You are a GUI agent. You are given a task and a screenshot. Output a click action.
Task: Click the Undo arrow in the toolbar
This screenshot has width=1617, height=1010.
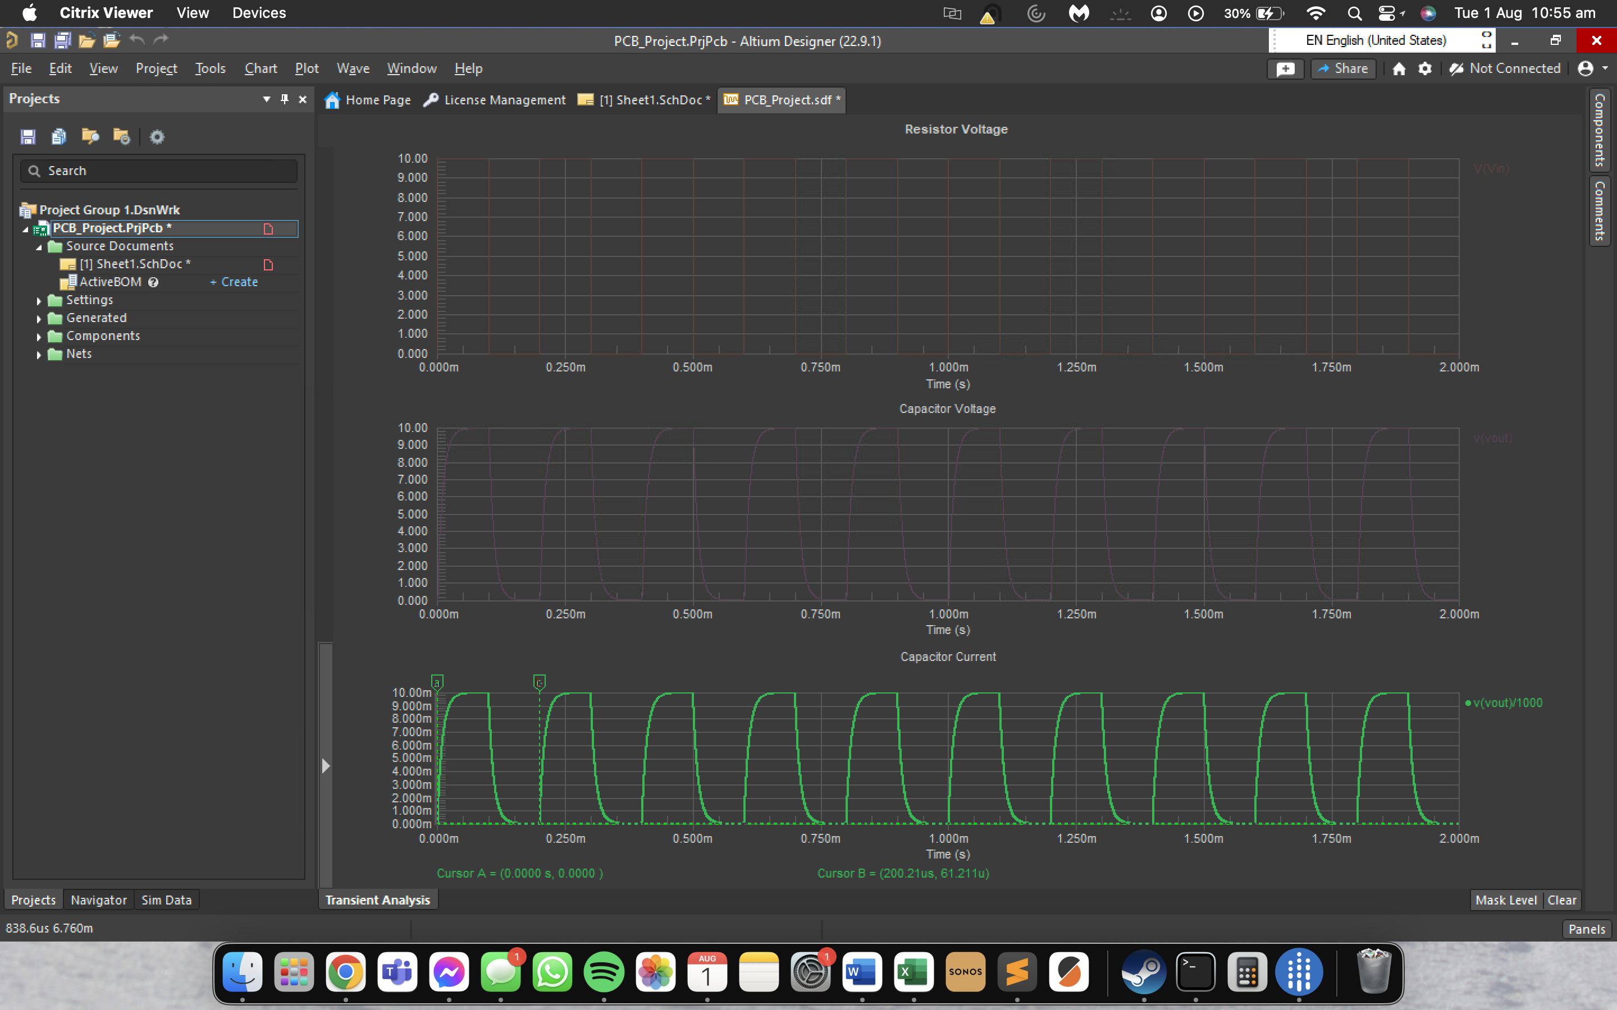click(137, 40)
